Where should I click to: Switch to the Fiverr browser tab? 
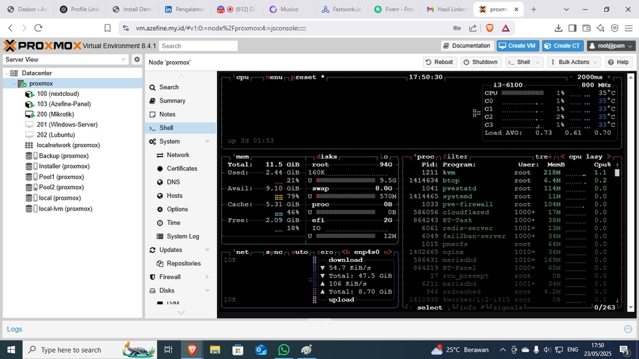pos(394,9)
